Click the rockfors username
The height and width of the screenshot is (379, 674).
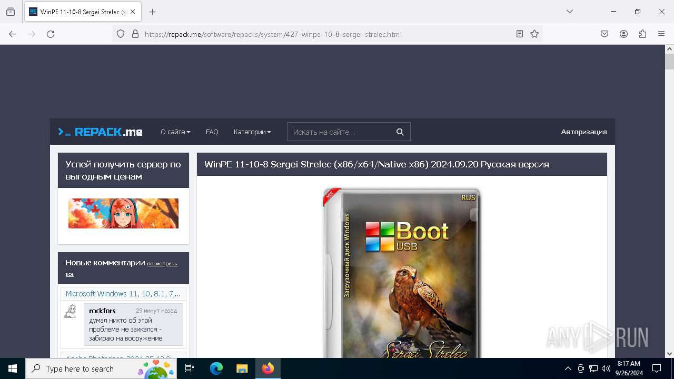click(x=102, y=311)
